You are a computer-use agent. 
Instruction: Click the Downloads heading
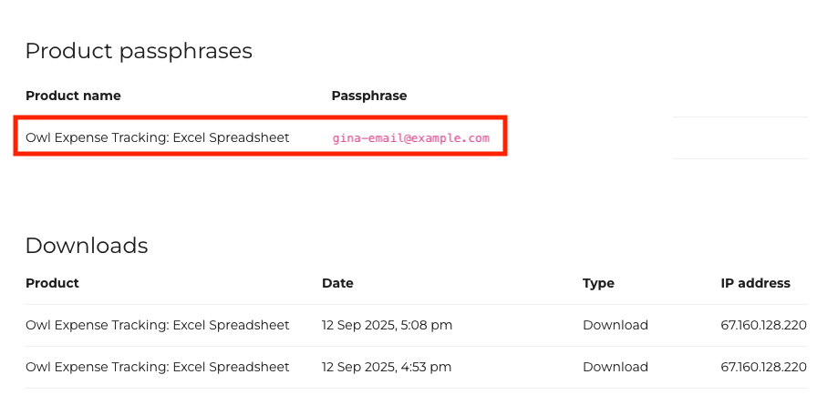pos(87,246)
